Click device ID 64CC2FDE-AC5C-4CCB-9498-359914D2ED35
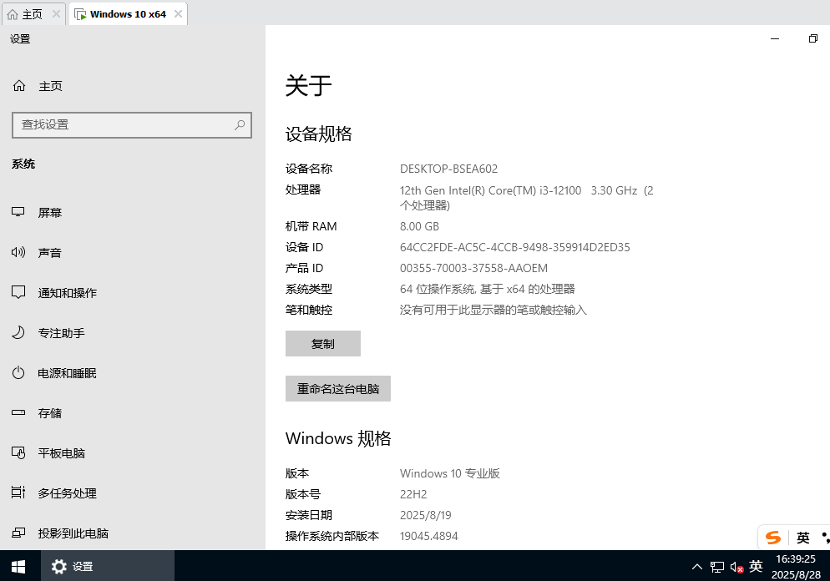The width and height of the screenshot is (830, 581). coord(515,247)
